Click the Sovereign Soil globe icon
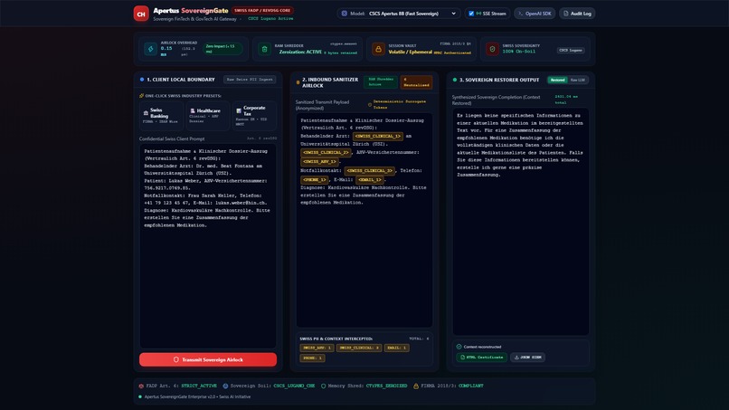This screenshot has height=410, width=729. 225,386
